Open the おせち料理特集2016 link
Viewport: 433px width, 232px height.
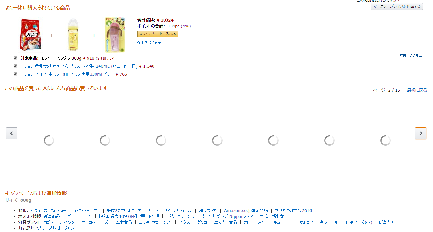point(293,210)
